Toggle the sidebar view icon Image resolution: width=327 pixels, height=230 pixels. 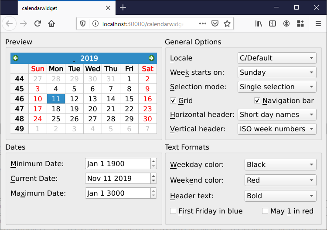point(272,24)
